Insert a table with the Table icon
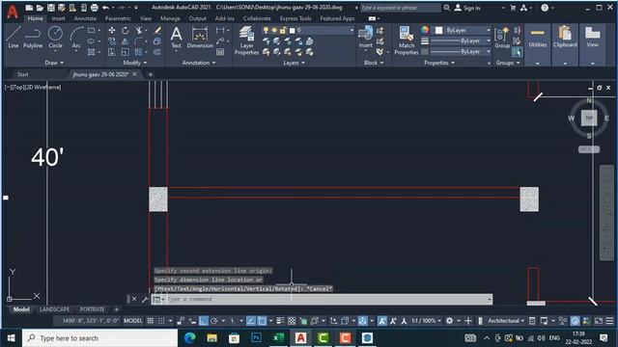This screenshot has height=347, width=618. pyautogui.click(x=220, y=52)
